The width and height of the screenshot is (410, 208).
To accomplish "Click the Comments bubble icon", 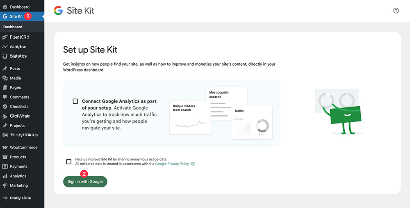I will [x=5, y=97].
